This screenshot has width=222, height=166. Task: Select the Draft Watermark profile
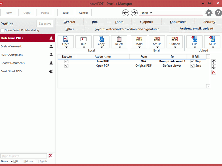pos(27,46)
